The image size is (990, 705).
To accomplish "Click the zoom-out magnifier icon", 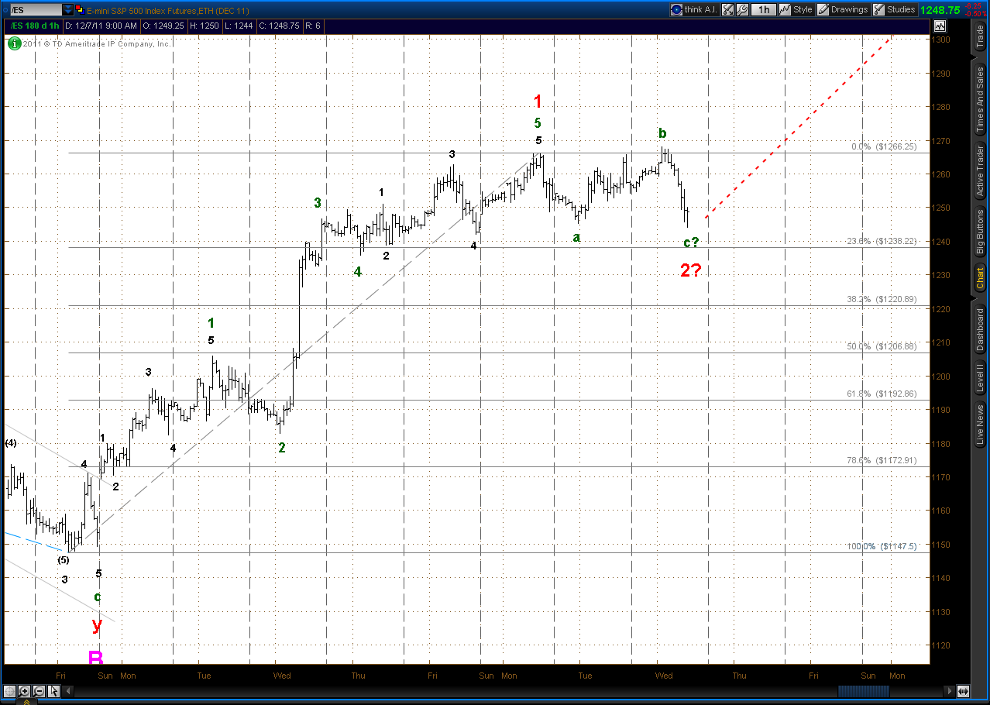I will (39, 691).
